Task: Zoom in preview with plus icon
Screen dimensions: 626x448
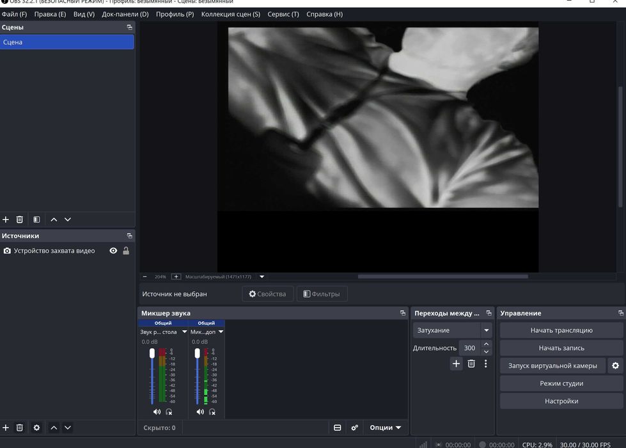Action: (176, 276)
